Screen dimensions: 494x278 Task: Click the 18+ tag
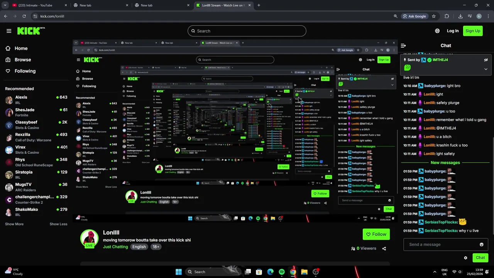point(156,247)
